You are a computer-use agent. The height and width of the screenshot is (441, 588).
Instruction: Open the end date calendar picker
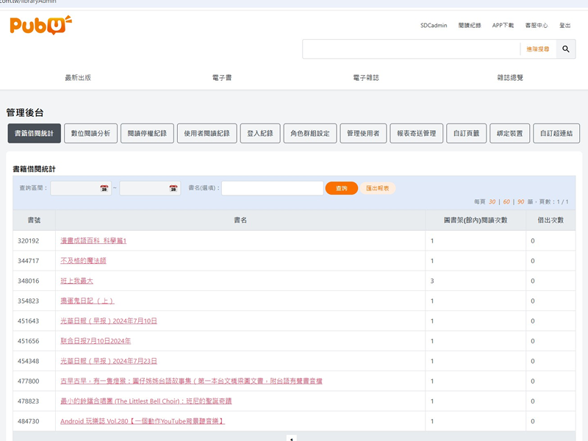(x=173, y=188)
